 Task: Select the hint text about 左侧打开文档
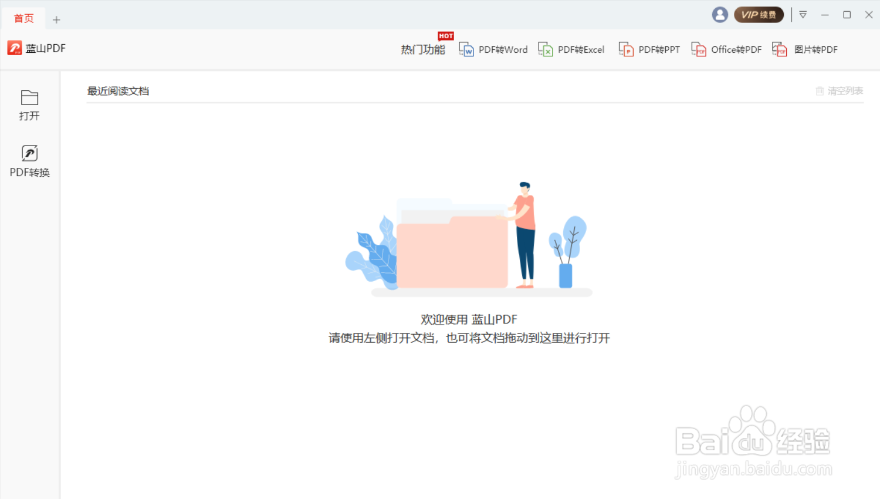[469, 338]
